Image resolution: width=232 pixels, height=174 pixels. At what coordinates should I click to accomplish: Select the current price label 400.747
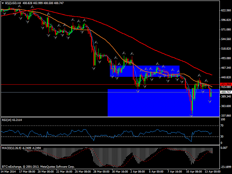[x=226, y=92]
